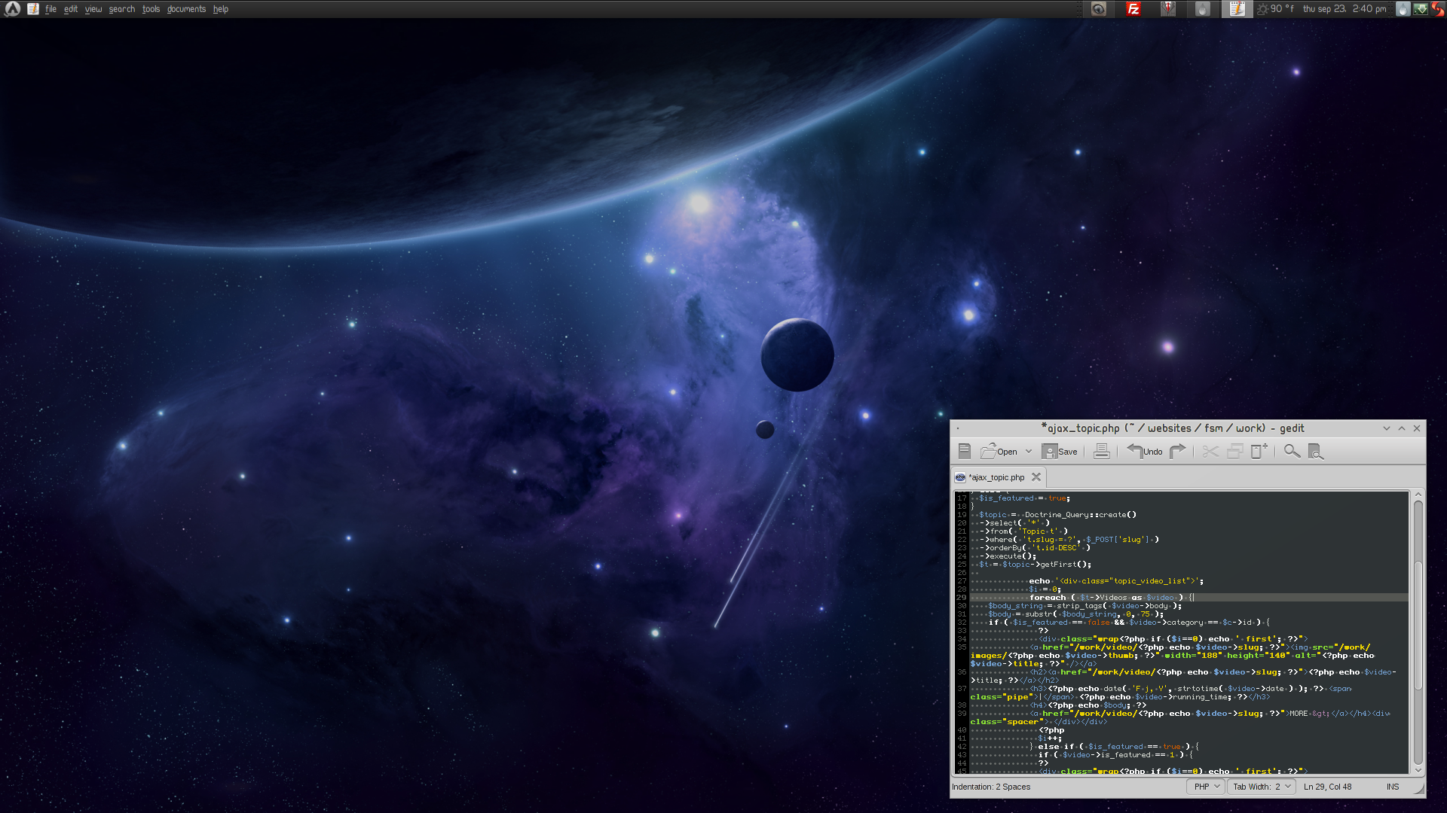Close the gedit window

coord(1417,428)
